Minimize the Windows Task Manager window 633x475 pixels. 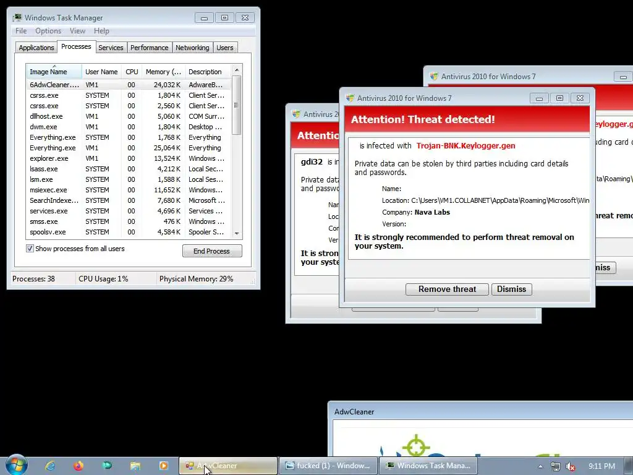(204, 18)
